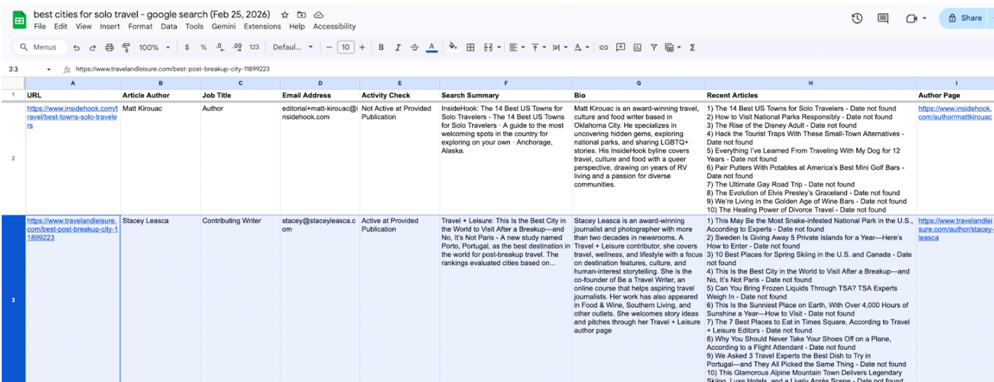Viewport: 994px width, 382px height.
Task: Click the Share button
Action: click(966, 18)
